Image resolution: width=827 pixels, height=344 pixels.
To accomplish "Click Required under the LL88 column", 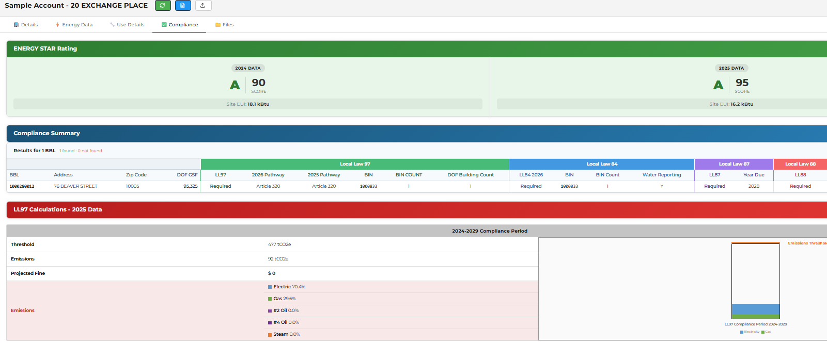I will (801, 186).
